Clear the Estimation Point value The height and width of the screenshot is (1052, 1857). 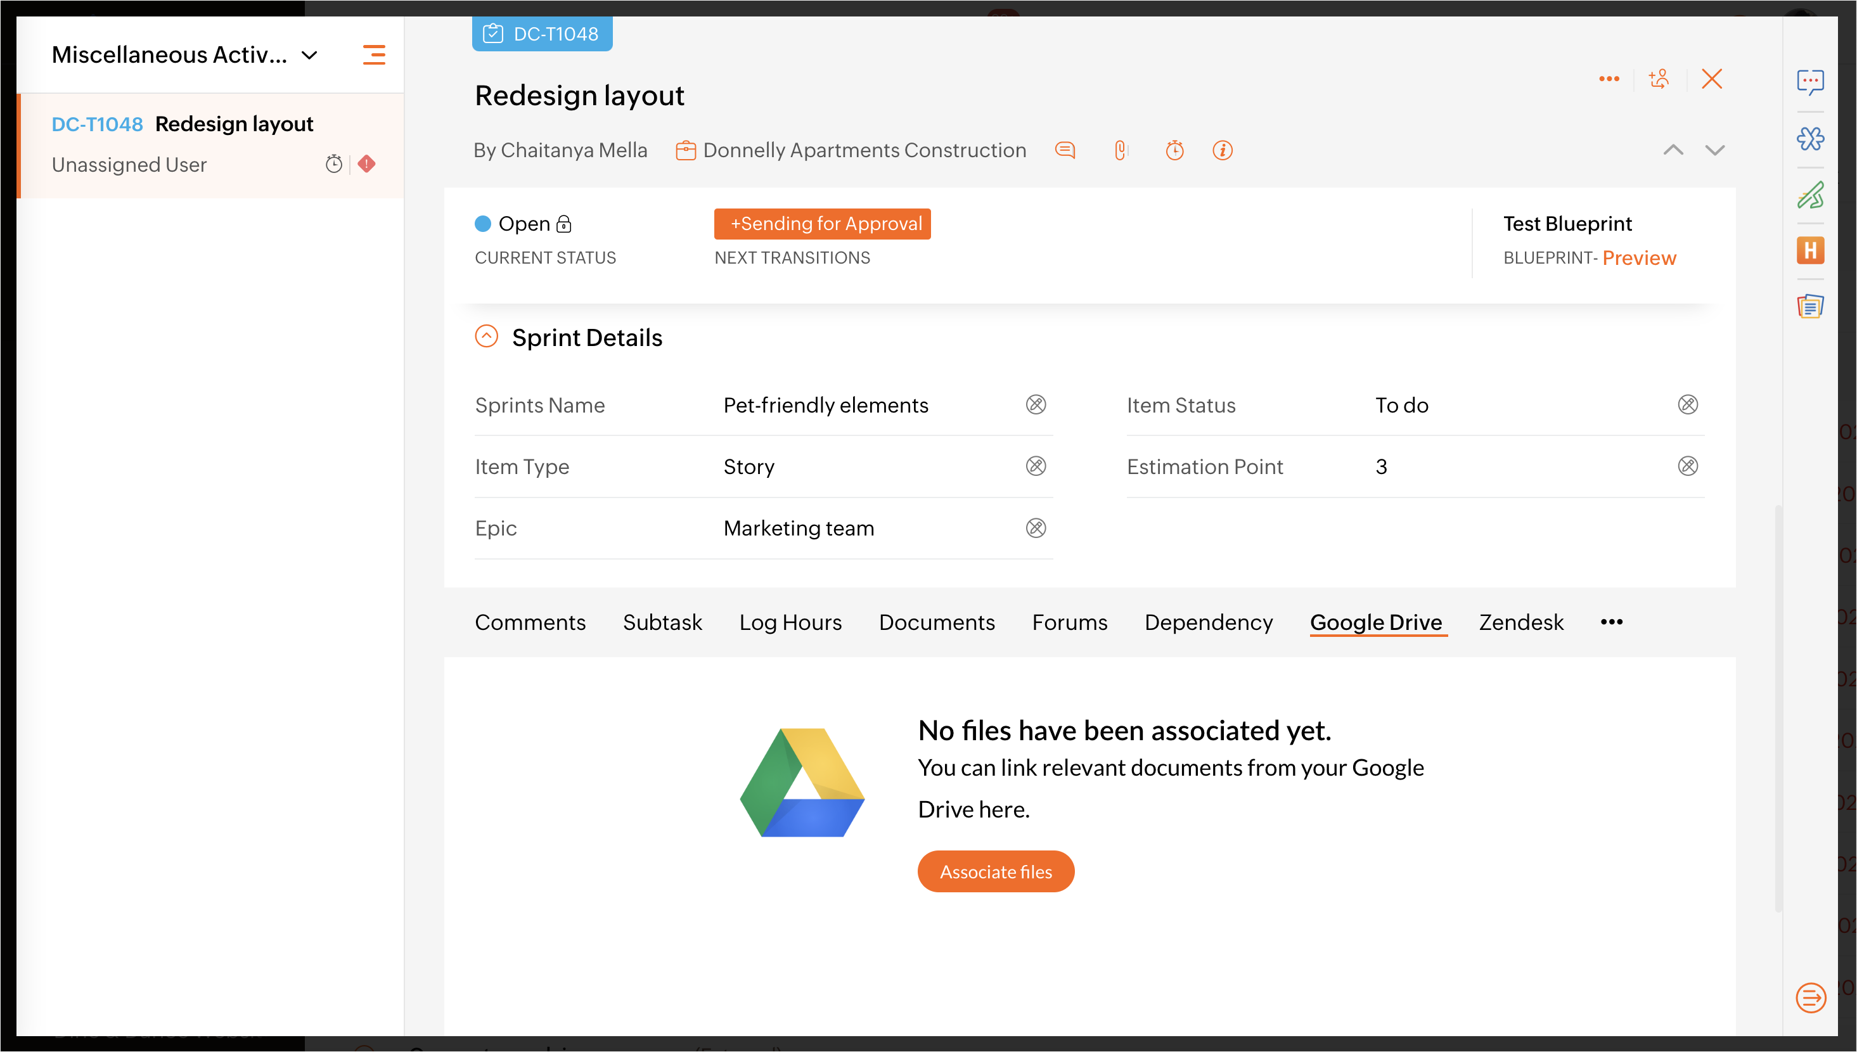tap(1687, 466)
